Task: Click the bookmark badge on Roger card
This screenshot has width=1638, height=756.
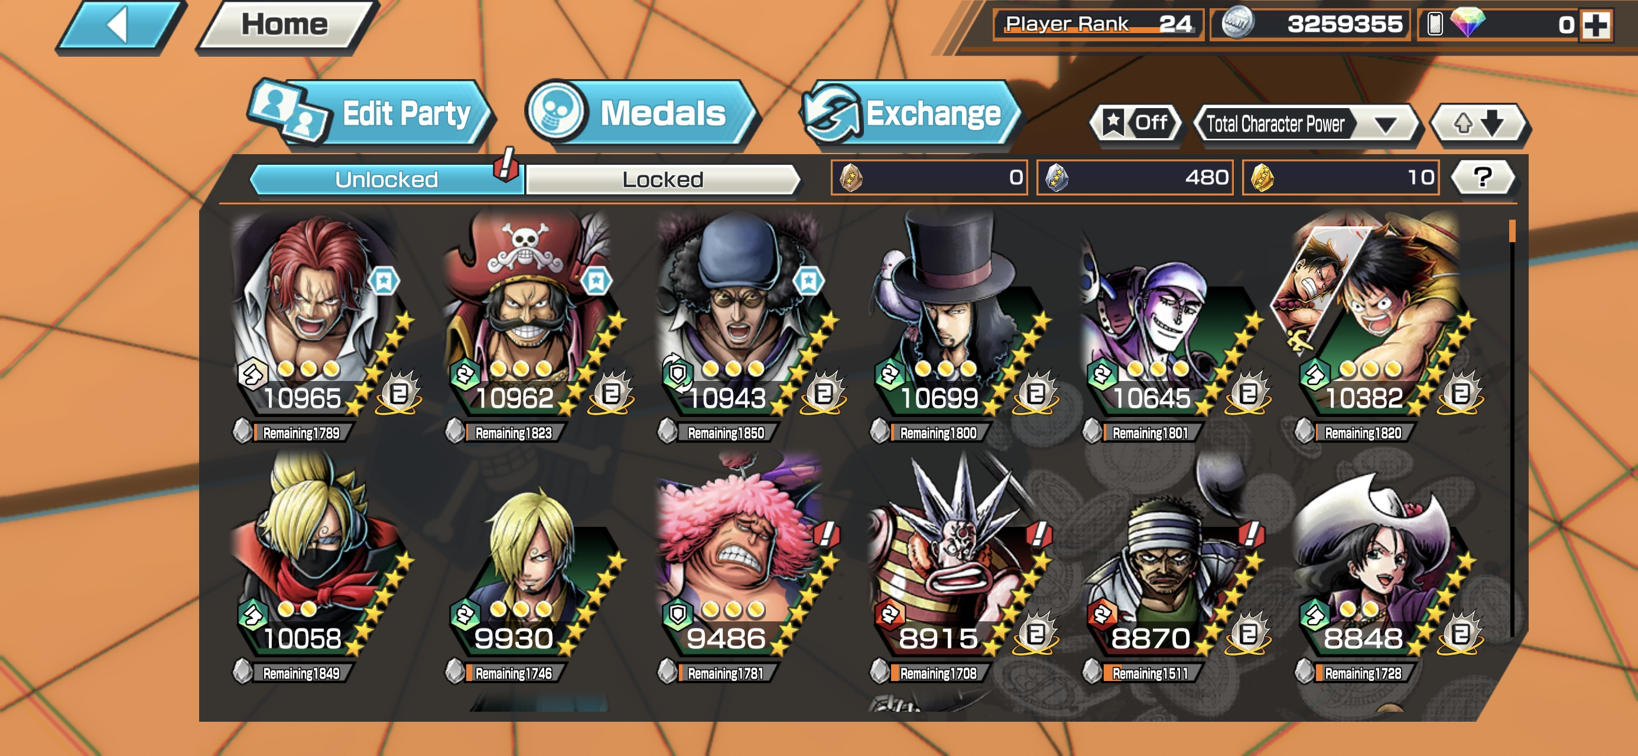Action: coord(596,281)
